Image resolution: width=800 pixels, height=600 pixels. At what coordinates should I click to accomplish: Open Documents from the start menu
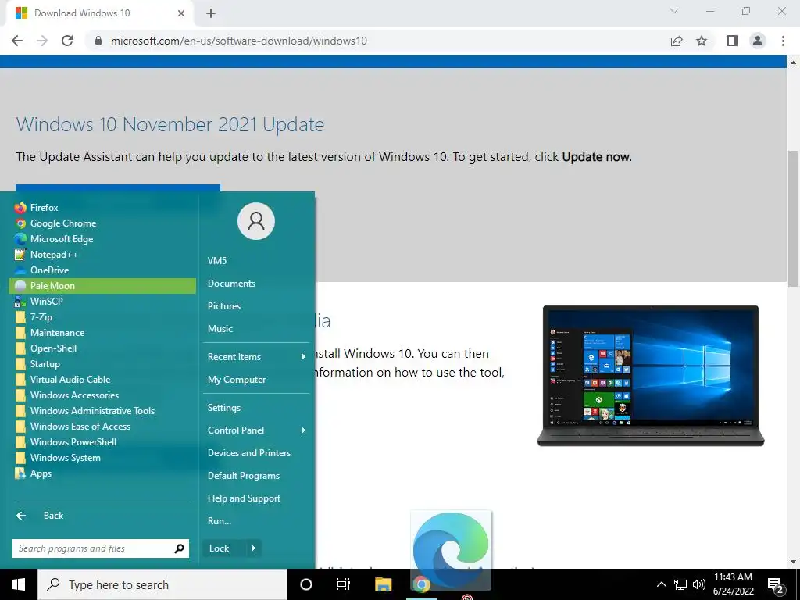click(x=256, y=284)
